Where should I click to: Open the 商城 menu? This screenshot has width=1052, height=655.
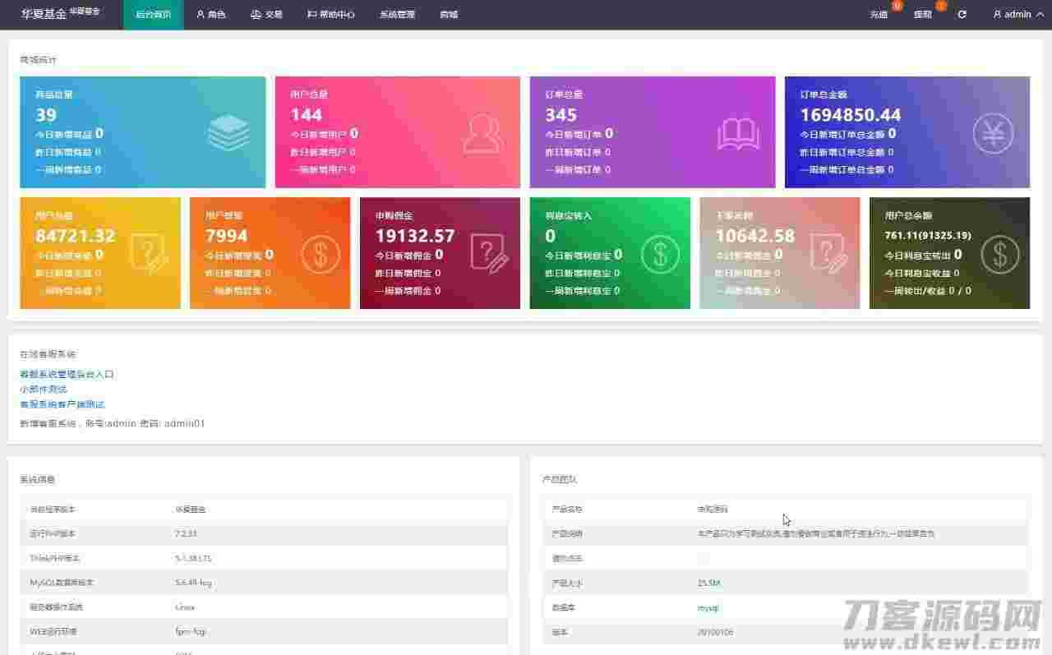(x=448, y=14)
